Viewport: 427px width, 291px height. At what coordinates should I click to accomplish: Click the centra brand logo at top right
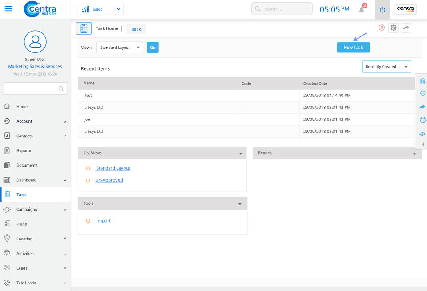[405, 9]
